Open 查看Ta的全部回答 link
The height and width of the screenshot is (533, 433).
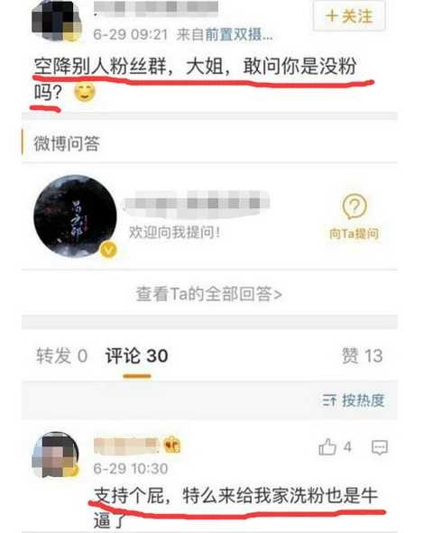coord(208,294)
